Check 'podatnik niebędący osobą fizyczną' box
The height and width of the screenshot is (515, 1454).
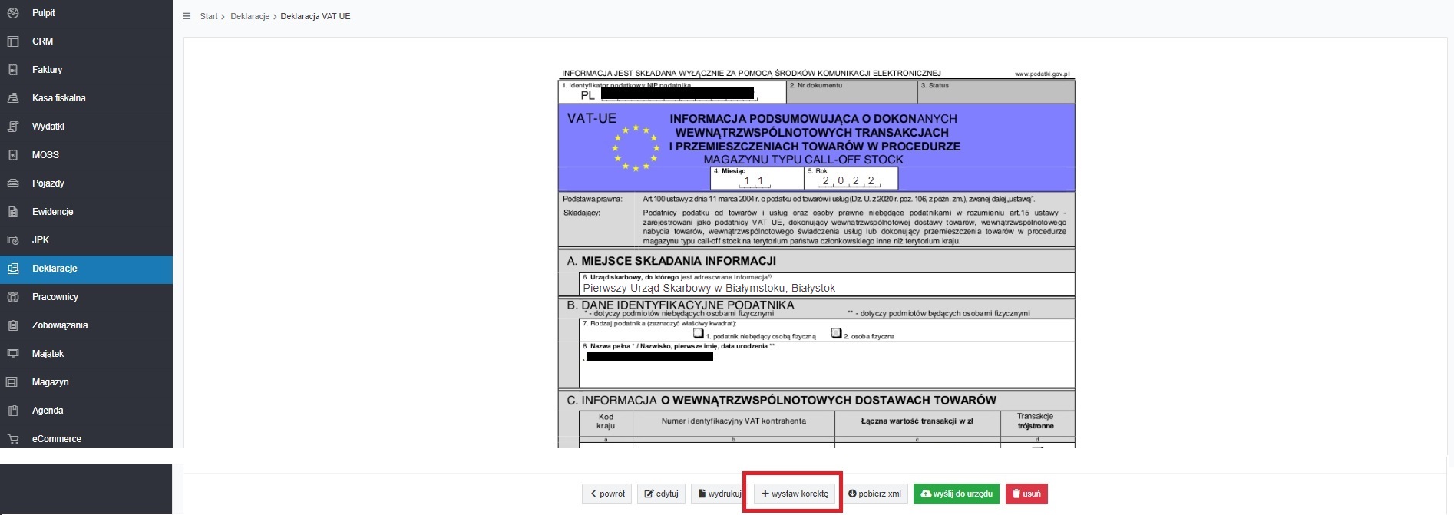pos(698,334)
